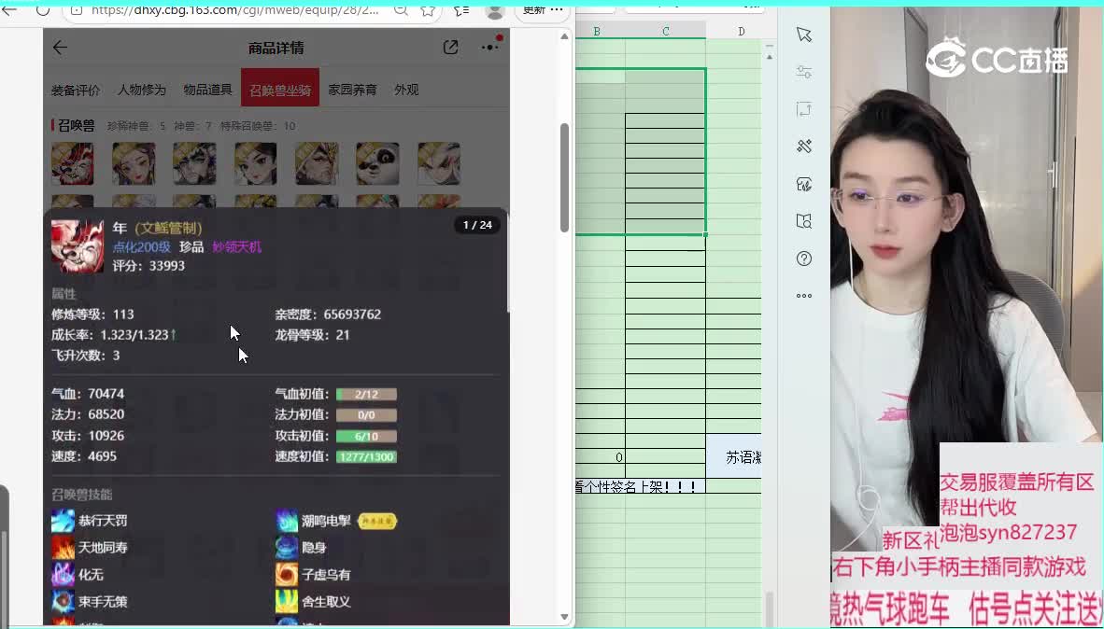Screen dimensions: 1104x629
Task: Select spreadsheet column D header
Action: tap(742, 32)
